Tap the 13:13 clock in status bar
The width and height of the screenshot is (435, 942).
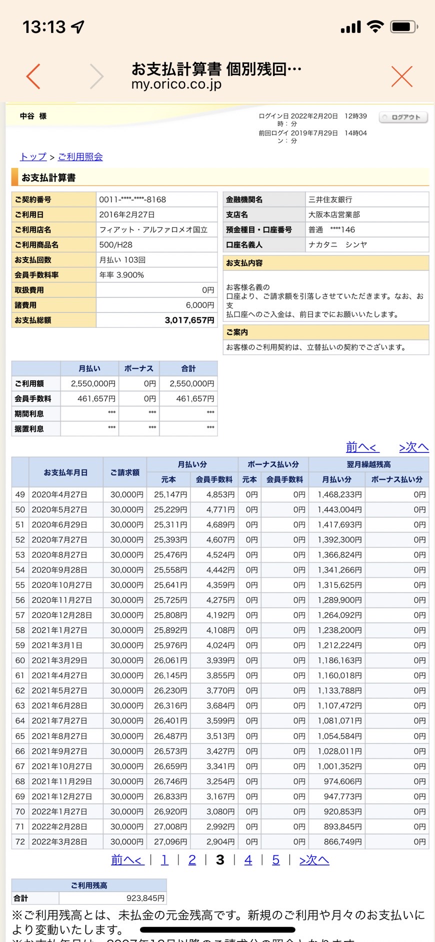(44, 26)
